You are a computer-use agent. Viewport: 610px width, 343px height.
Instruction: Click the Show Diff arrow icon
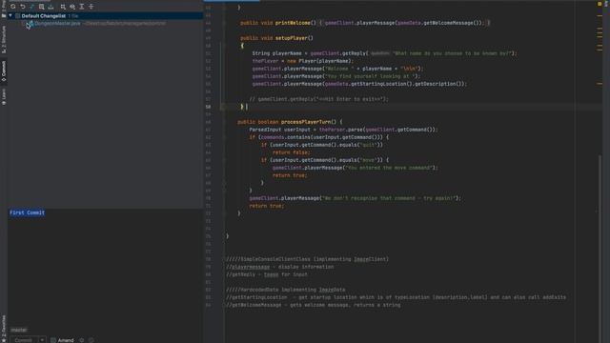pyautogui.click(x=31, y=7)
